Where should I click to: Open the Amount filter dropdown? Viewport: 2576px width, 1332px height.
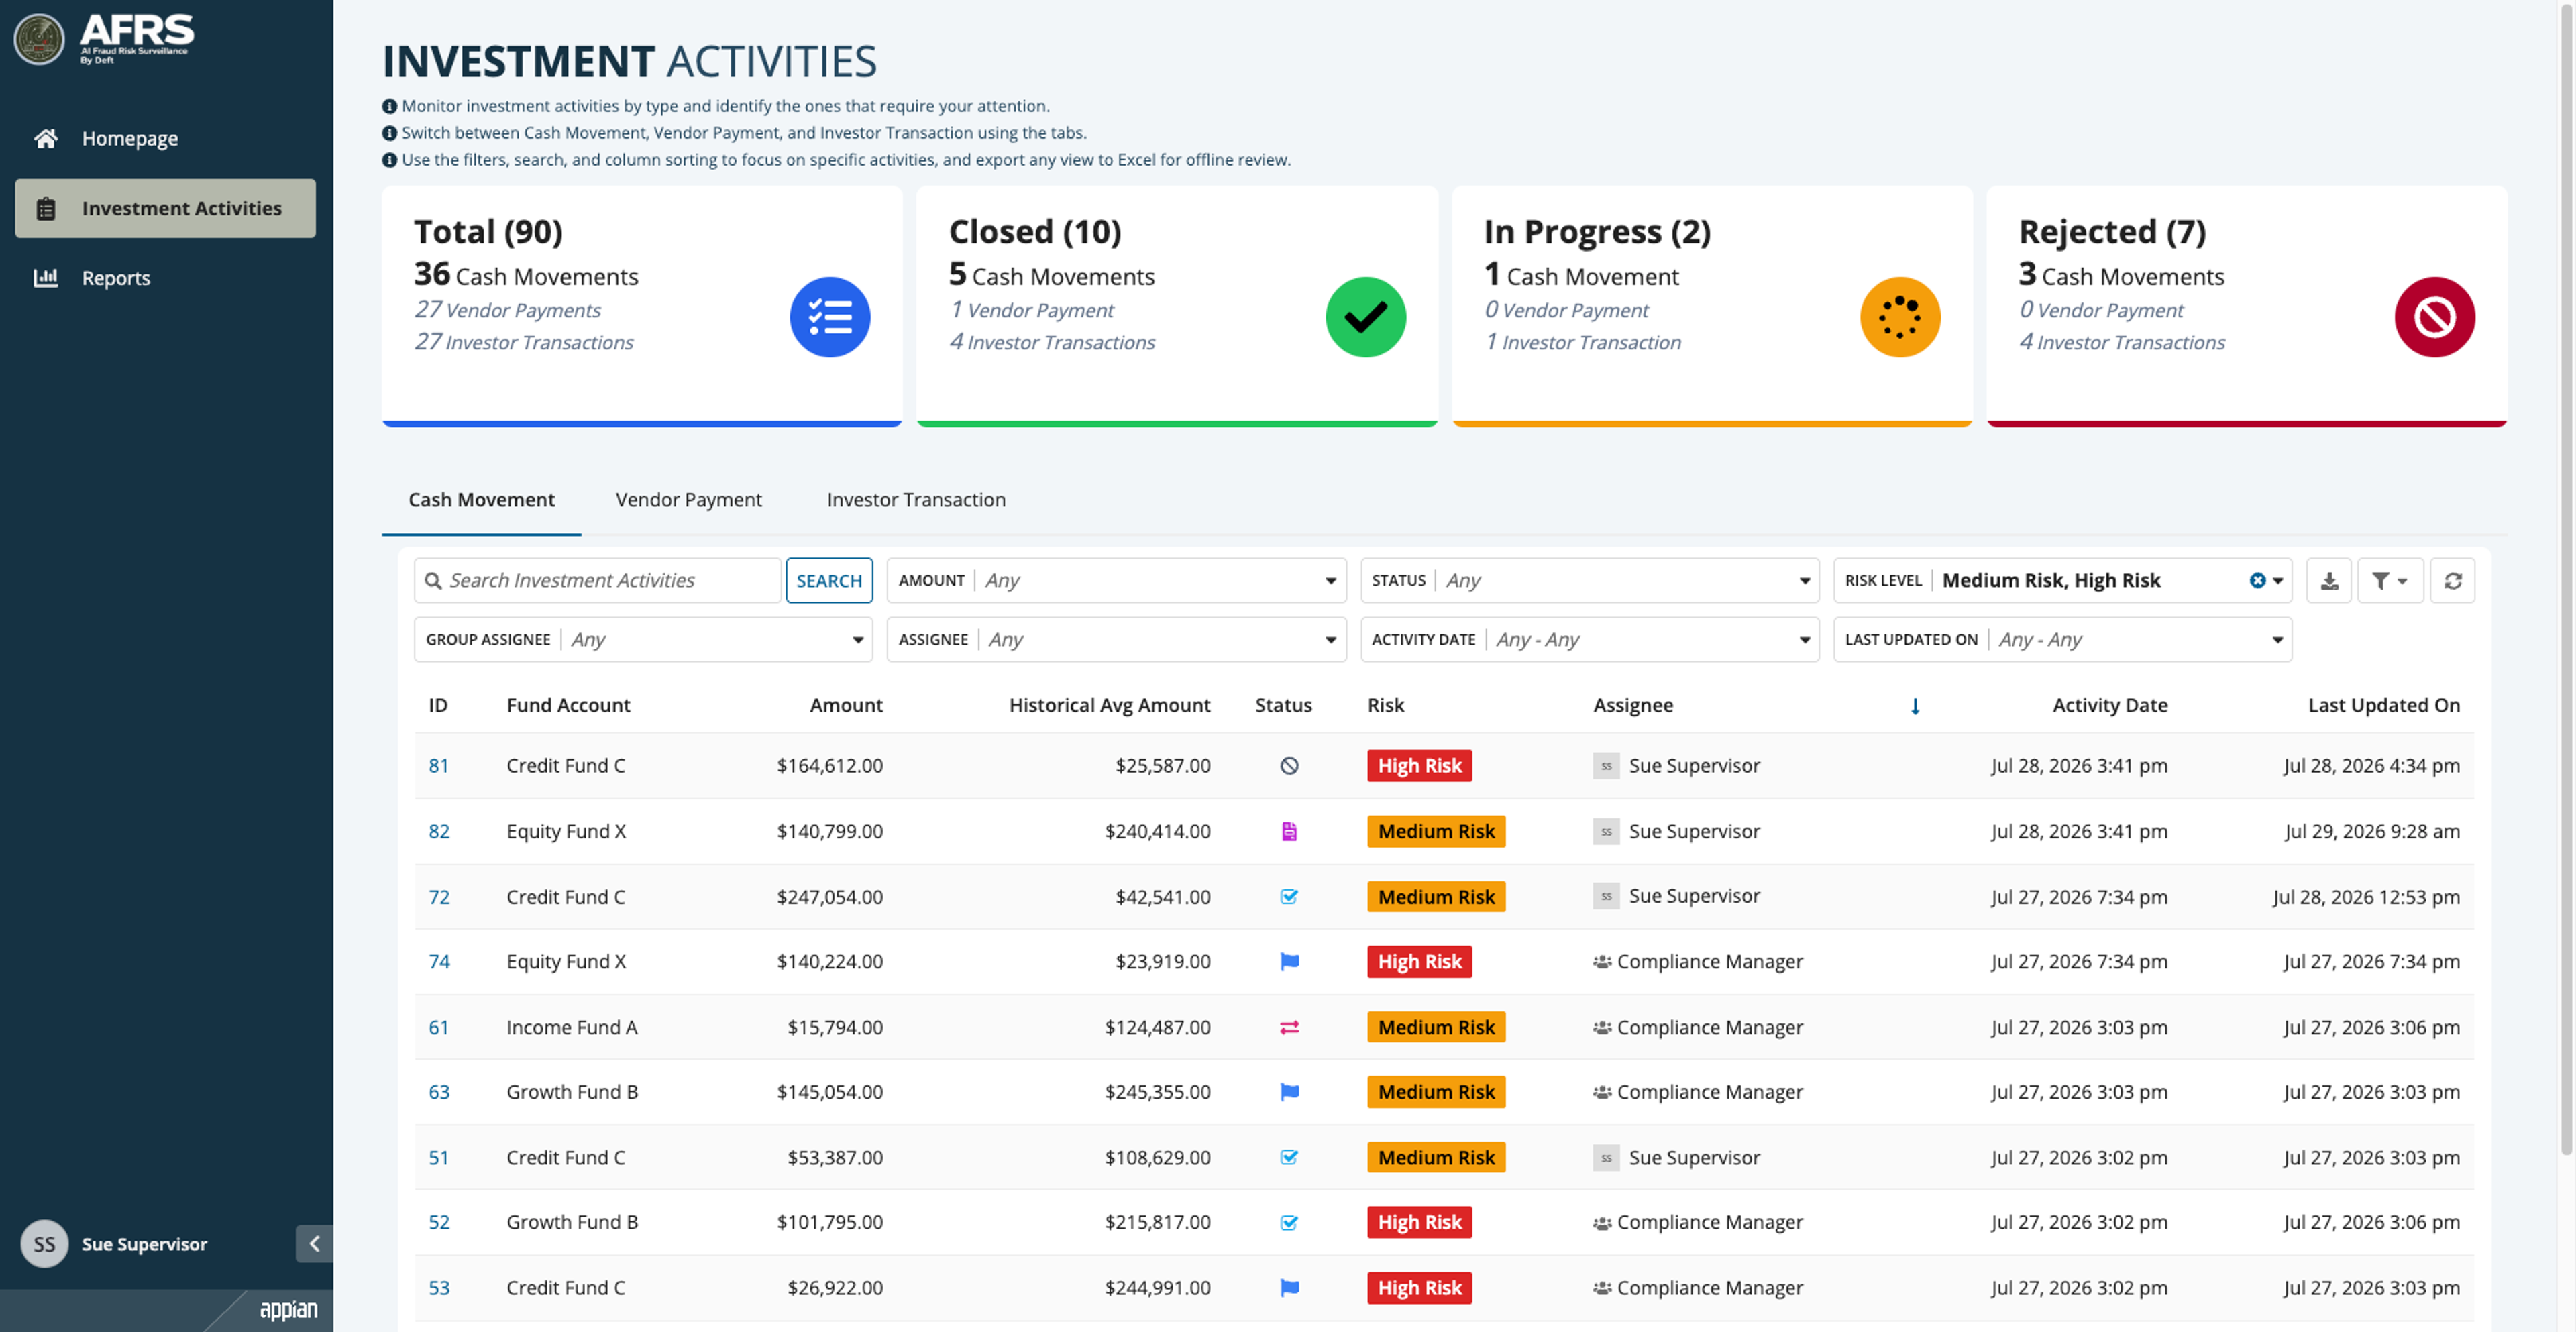(1116, 580)
